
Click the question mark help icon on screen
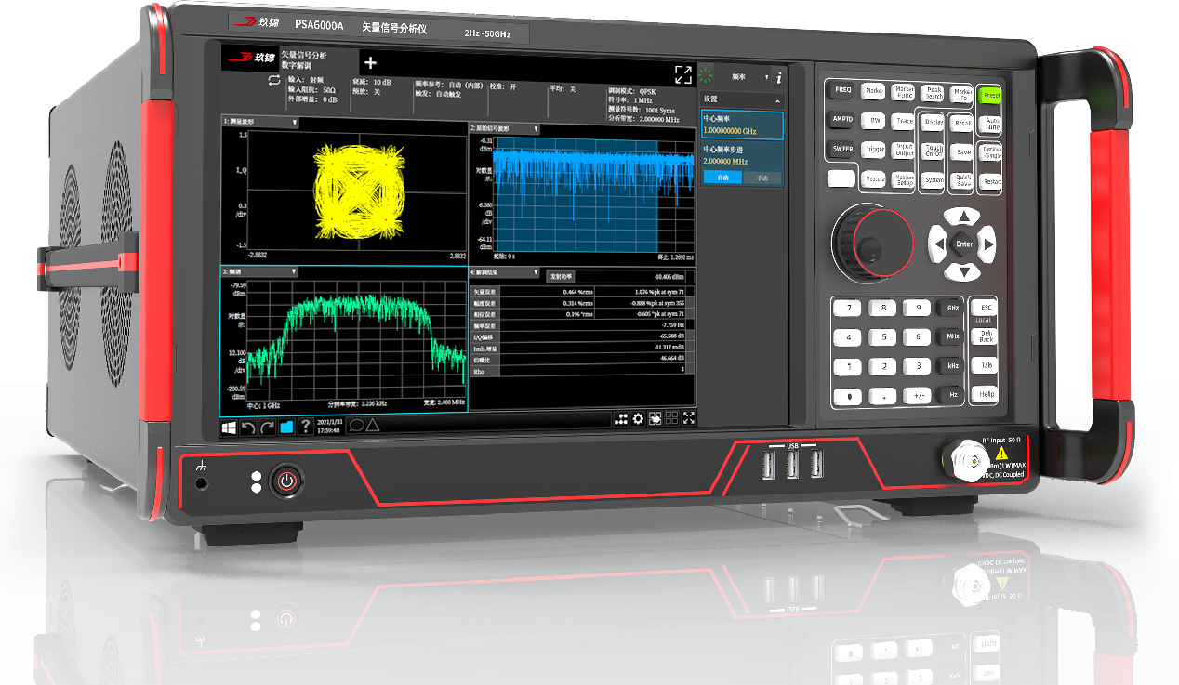pyautogui.click(x=305, y=427)
